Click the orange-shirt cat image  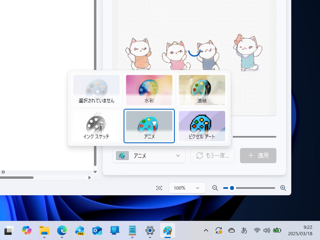coord(139,54)
